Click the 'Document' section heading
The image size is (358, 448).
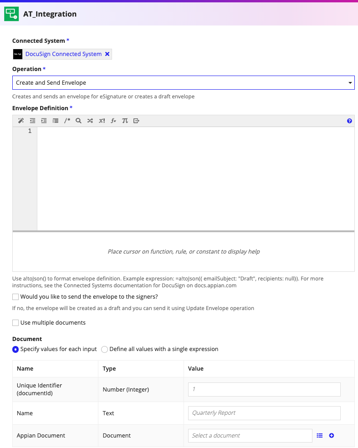click(27, 339)
